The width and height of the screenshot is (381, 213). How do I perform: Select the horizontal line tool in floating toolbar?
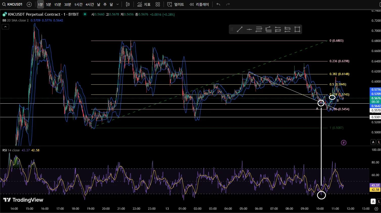point(249,30)
